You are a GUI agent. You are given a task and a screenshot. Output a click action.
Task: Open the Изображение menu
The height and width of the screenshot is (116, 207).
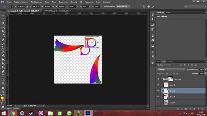point(36,2)
